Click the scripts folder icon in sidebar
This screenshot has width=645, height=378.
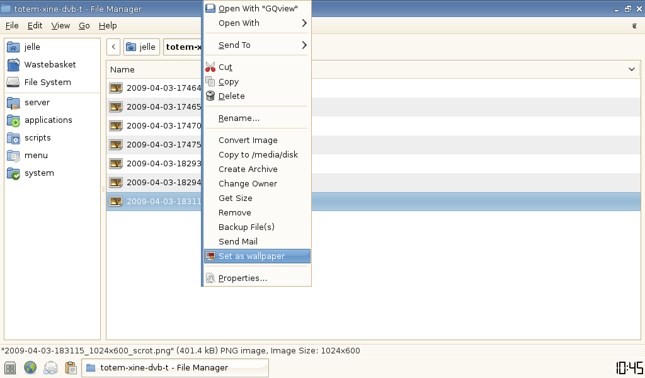[x=13, y=138]
